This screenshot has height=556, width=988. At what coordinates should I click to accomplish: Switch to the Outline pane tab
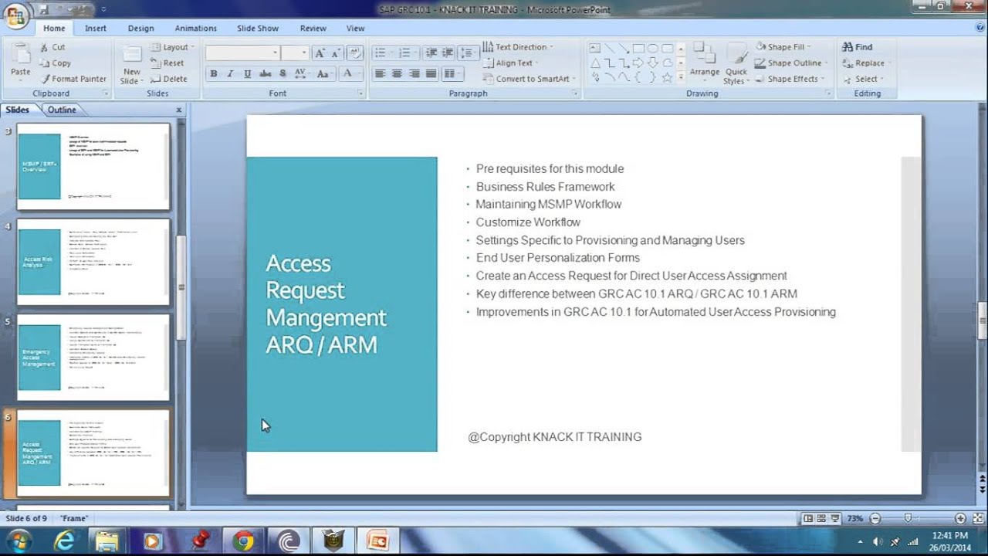point(62,110)
